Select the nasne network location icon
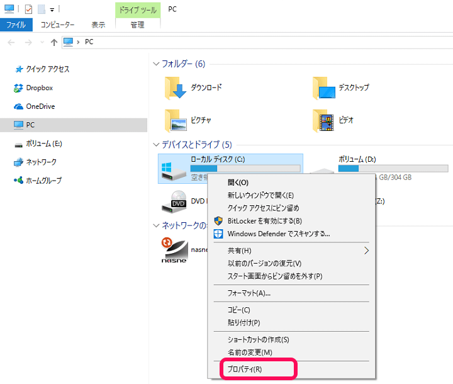453x384 pixels. click(174, 250)
